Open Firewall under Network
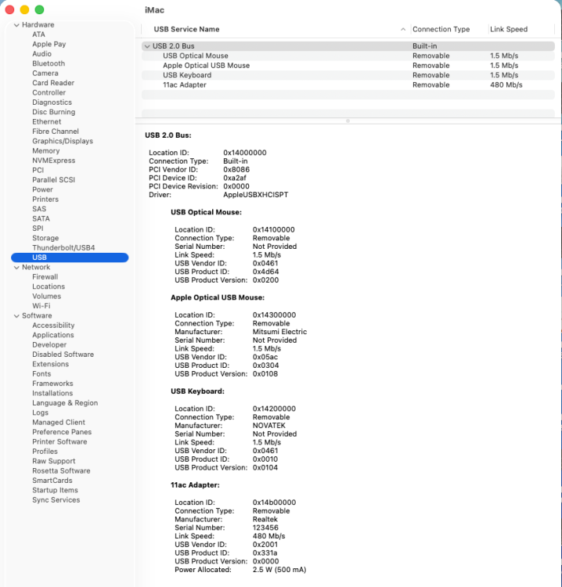This screenshot has height=587, width=562. tap(45, 277)
